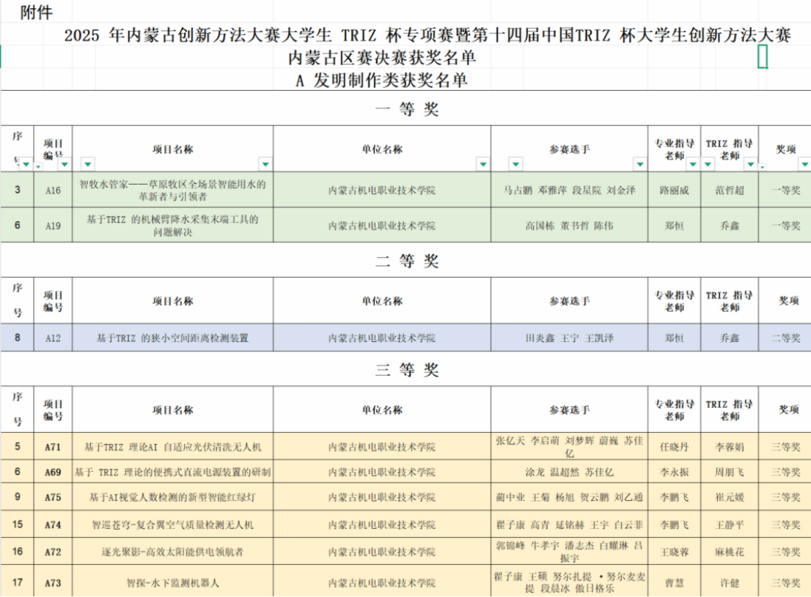Open the 项目编号 column filter dropdown

click(x=65, y=164)
